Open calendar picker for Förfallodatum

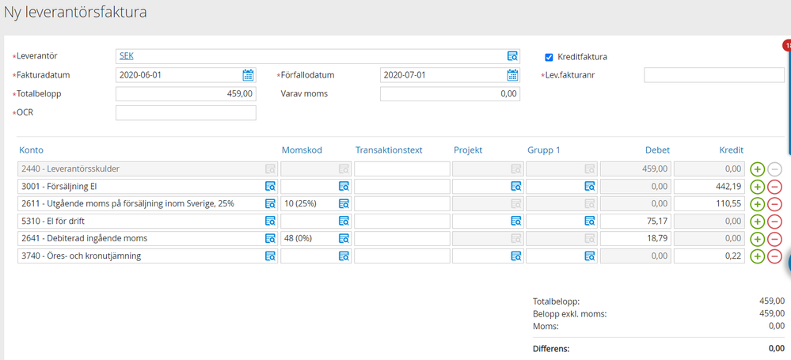(512, 75)
